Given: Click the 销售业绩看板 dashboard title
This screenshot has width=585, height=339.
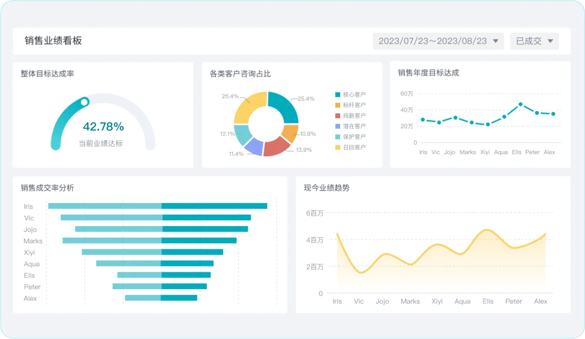Looking at the screenshot, I should (x=53, y=41).
